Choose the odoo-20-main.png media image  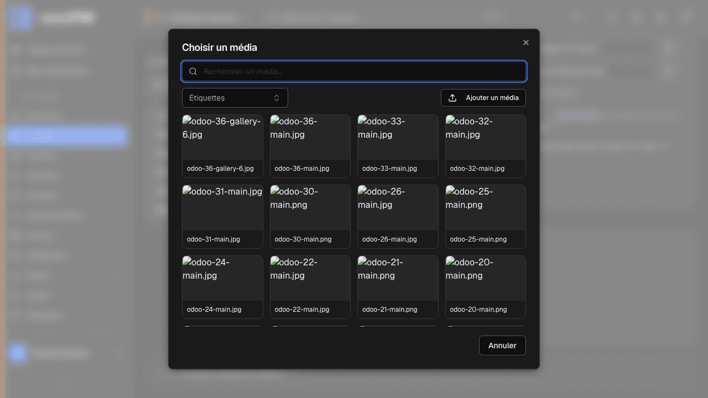[x=486, y=278]
